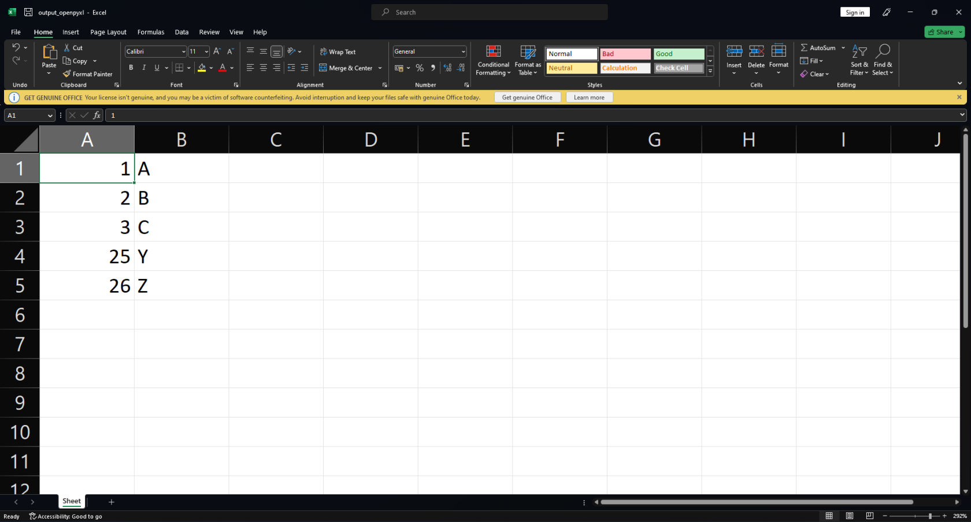Screen dimensions: 971x522
Task: Click the Copy icon
Action: (67, 61)
